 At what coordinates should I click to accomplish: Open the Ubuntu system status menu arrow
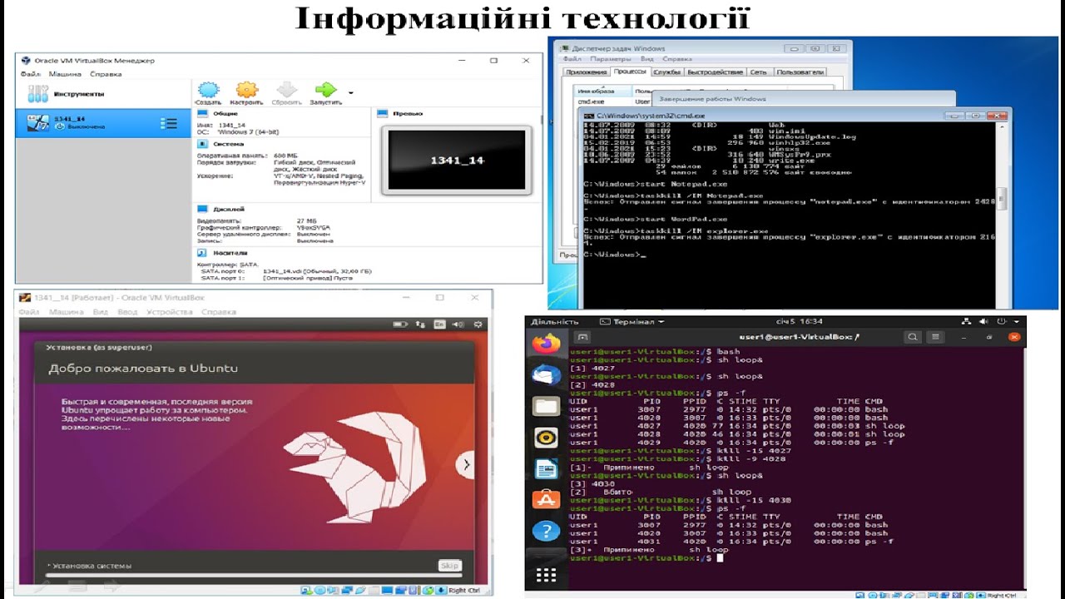[x=1018, y=321]
